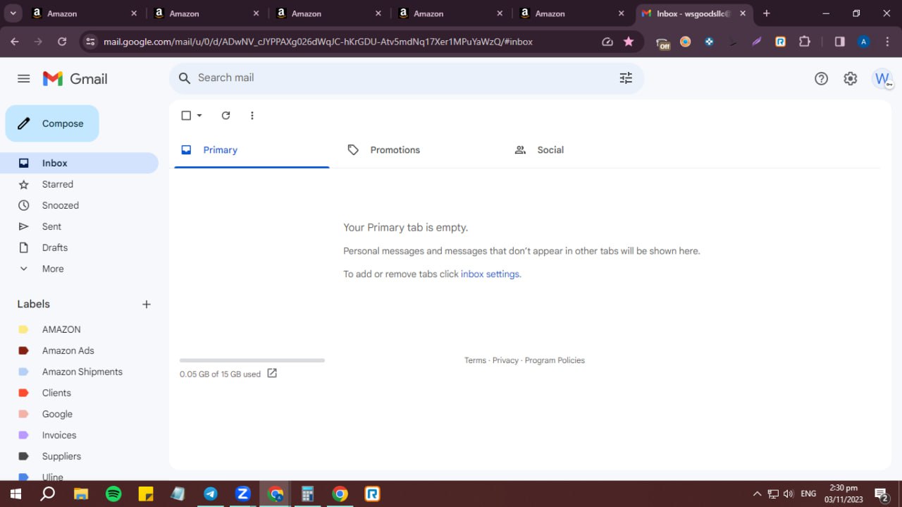Show search options filter icon
The image size is (902, 507).
point(626,78)
